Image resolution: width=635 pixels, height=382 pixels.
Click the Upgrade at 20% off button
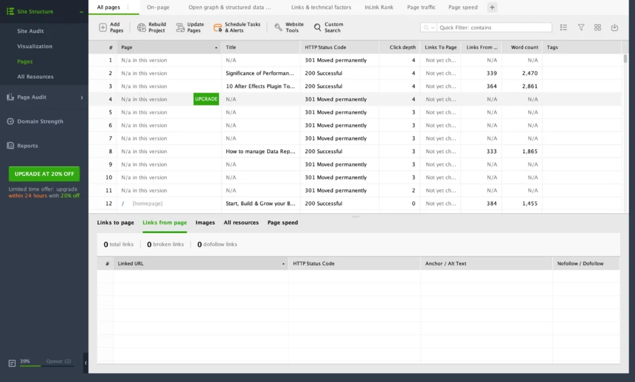point(44,174)
